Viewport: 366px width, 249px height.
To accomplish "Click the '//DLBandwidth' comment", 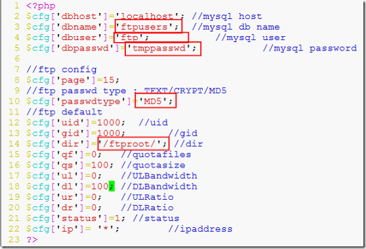I will (x=159, y=187).
